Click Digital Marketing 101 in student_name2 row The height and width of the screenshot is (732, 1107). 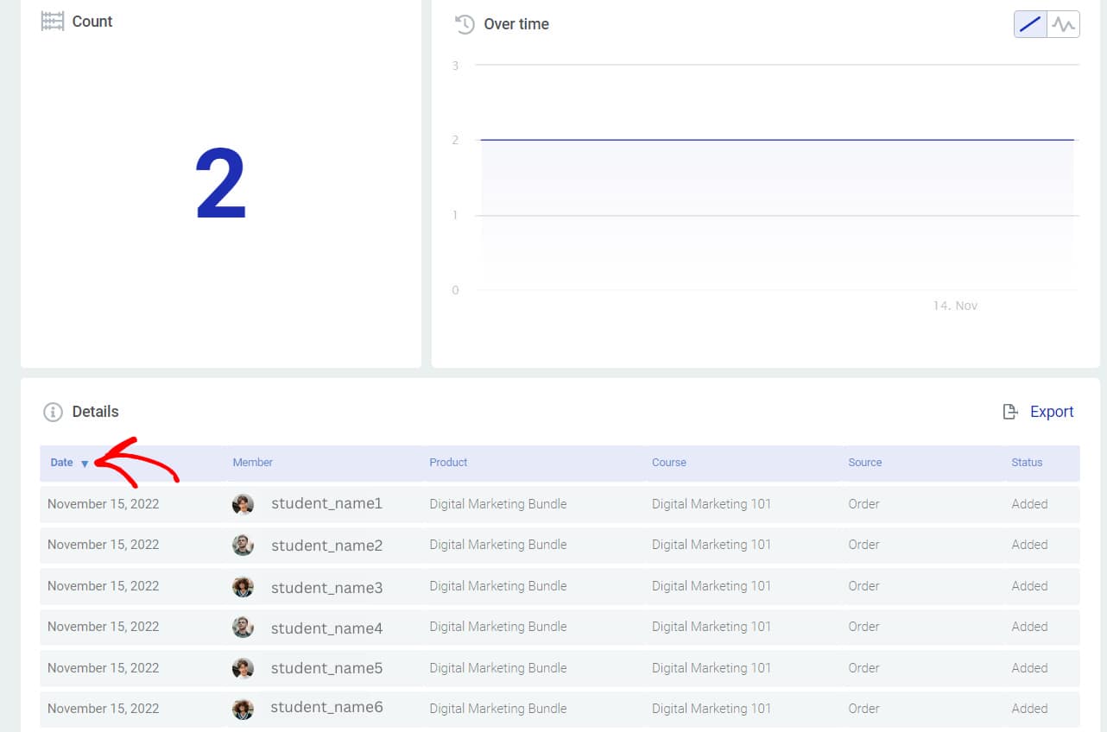(x=712, y=545)
